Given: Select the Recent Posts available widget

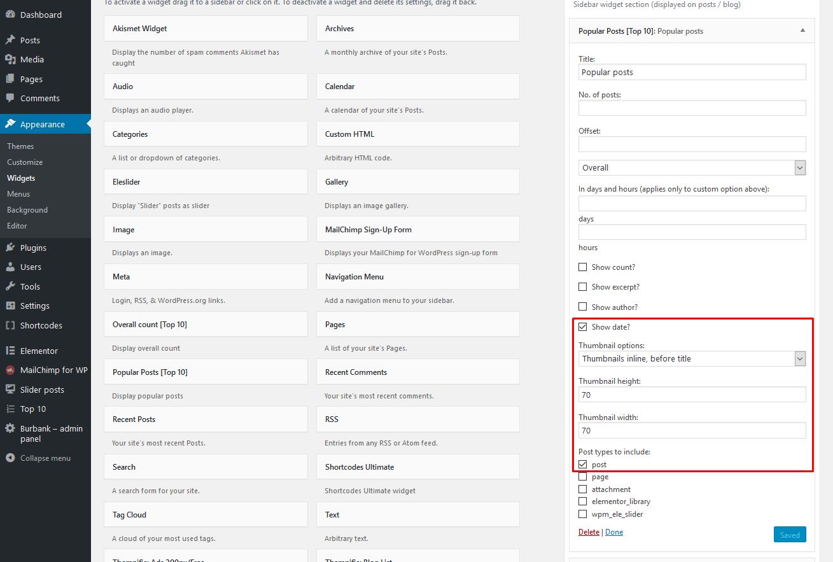Looking at the screenshot, I should pyautogui.click(x=205, y=419).
